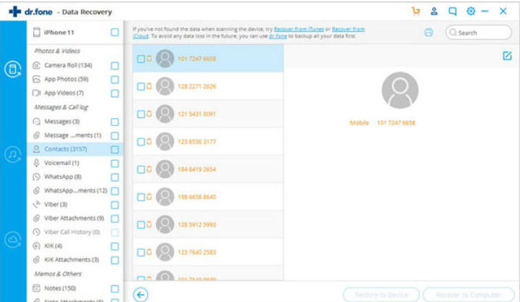Click the Notes category icon
The image size is (520, 302).
(x=36, y=288)
